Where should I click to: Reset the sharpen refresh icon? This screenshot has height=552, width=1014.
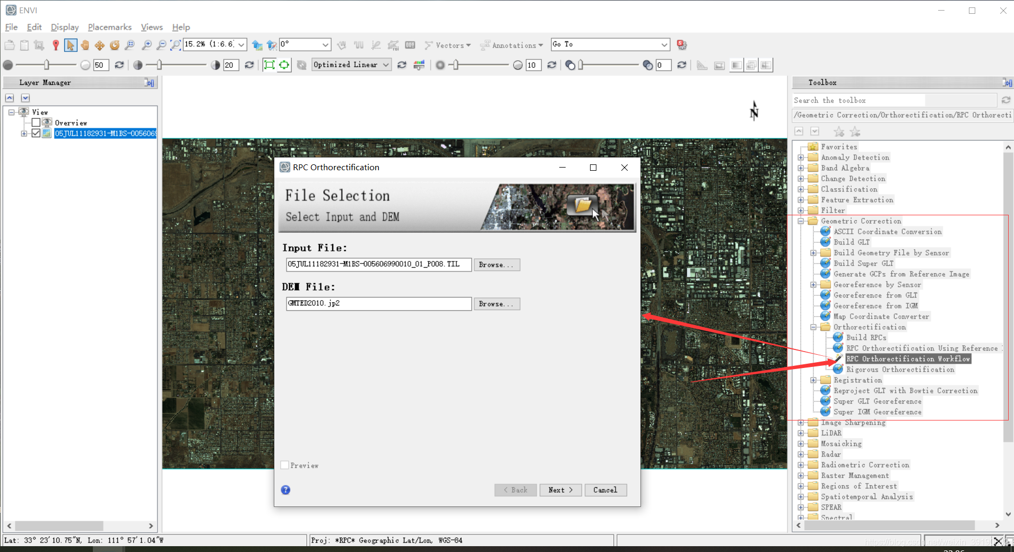(552, 65)
